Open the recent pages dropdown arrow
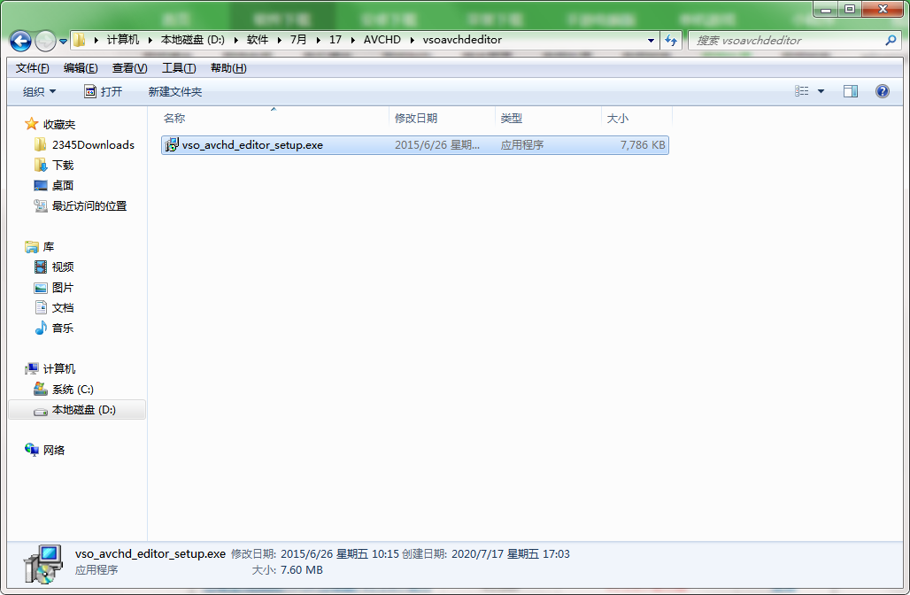 63,42
